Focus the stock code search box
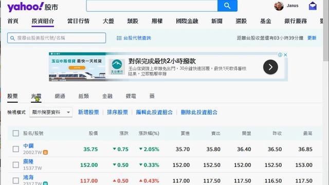The image size is (329, 185). point(57,38)
